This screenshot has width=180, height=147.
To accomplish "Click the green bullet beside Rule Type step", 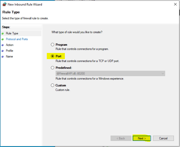I will [3, 33].
